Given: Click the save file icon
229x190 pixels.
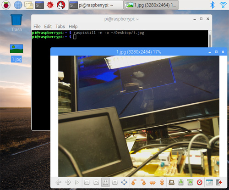Looking at the screenshot, I should click(x=181, y=182).
